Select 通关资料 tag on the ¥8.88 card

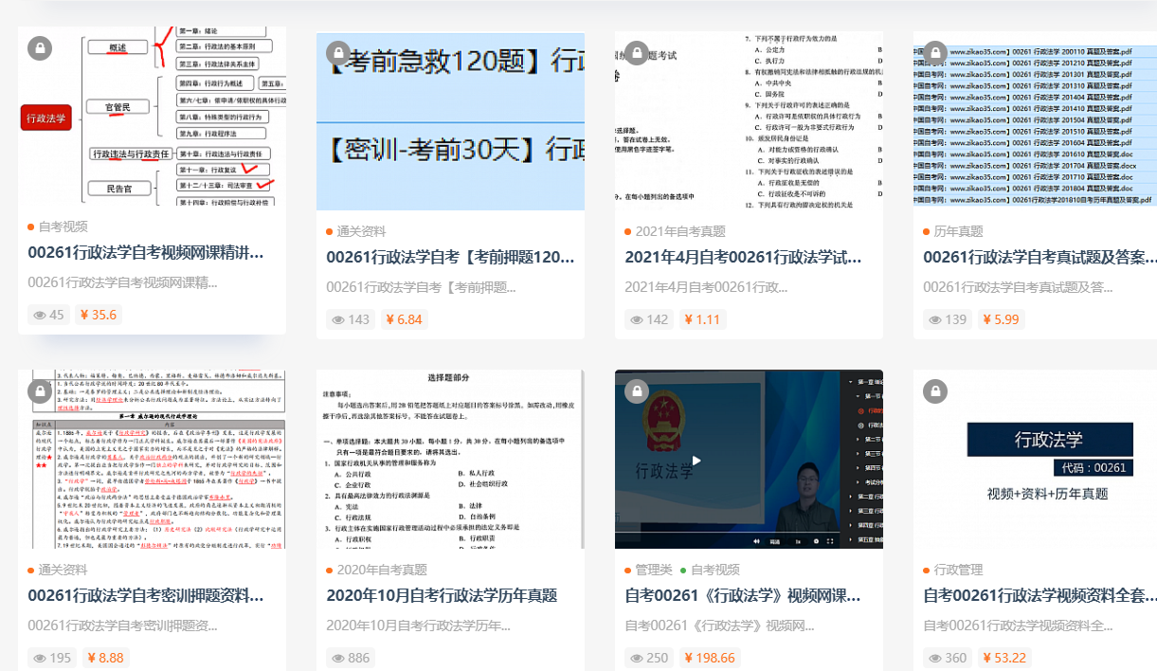[63, 570]
